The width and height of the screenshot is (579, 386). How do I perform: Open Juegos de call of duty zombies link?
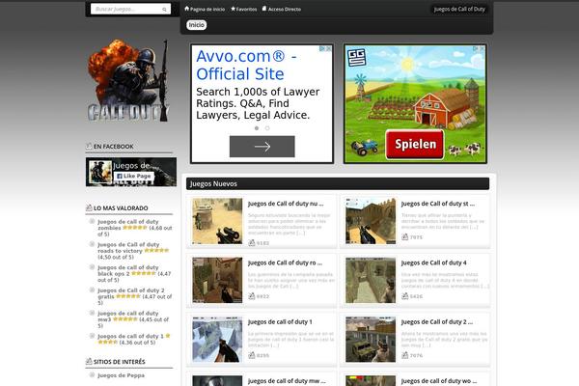(127, 225)
